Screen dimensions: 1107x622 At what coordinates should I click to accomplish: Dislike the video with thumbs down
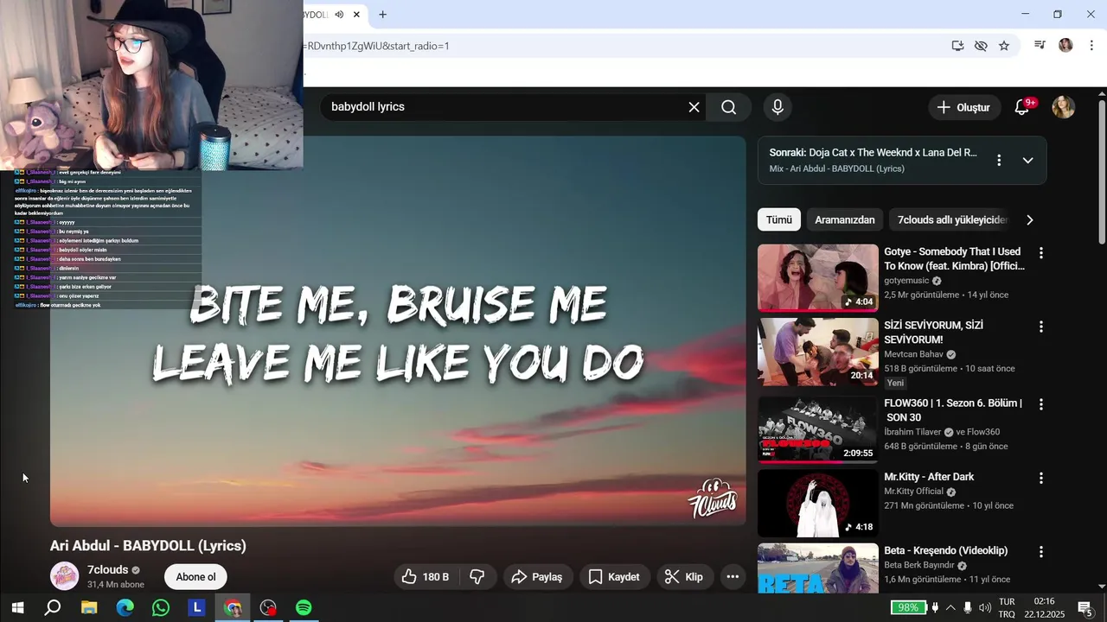(x=477, y=576)
